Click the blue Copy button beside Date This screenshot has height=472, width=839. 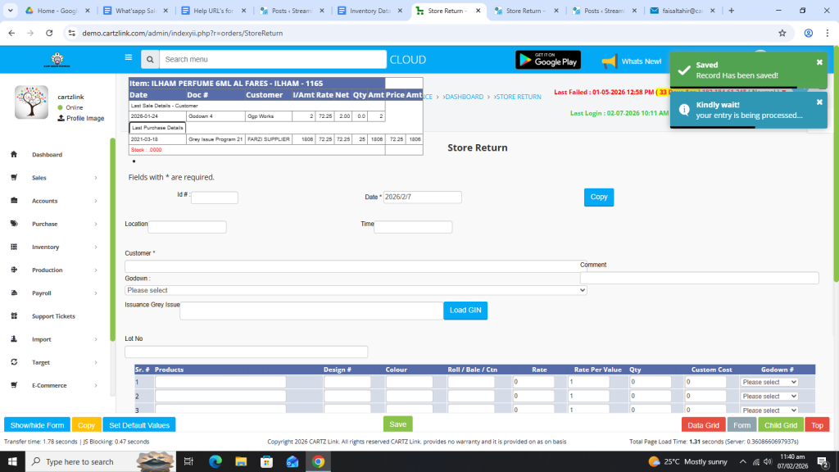pos(598,197)
